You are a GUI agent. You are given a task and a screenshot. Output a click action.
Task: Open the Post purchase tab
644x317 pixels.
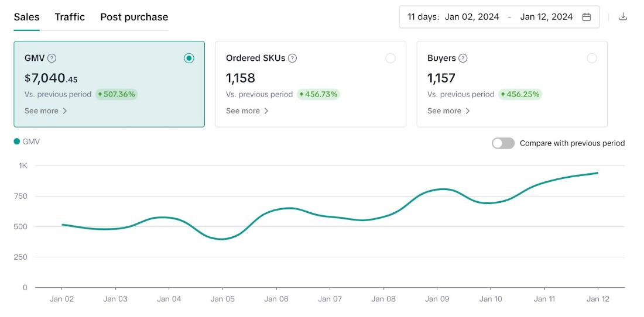point(134,17)
